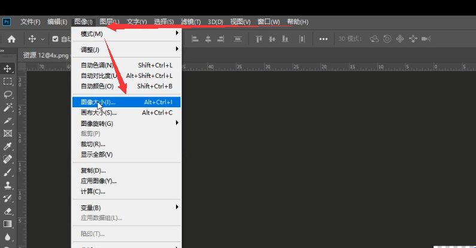Click the 3D roll mode icon
Viewport: 476px width, 248px height.
387,39
